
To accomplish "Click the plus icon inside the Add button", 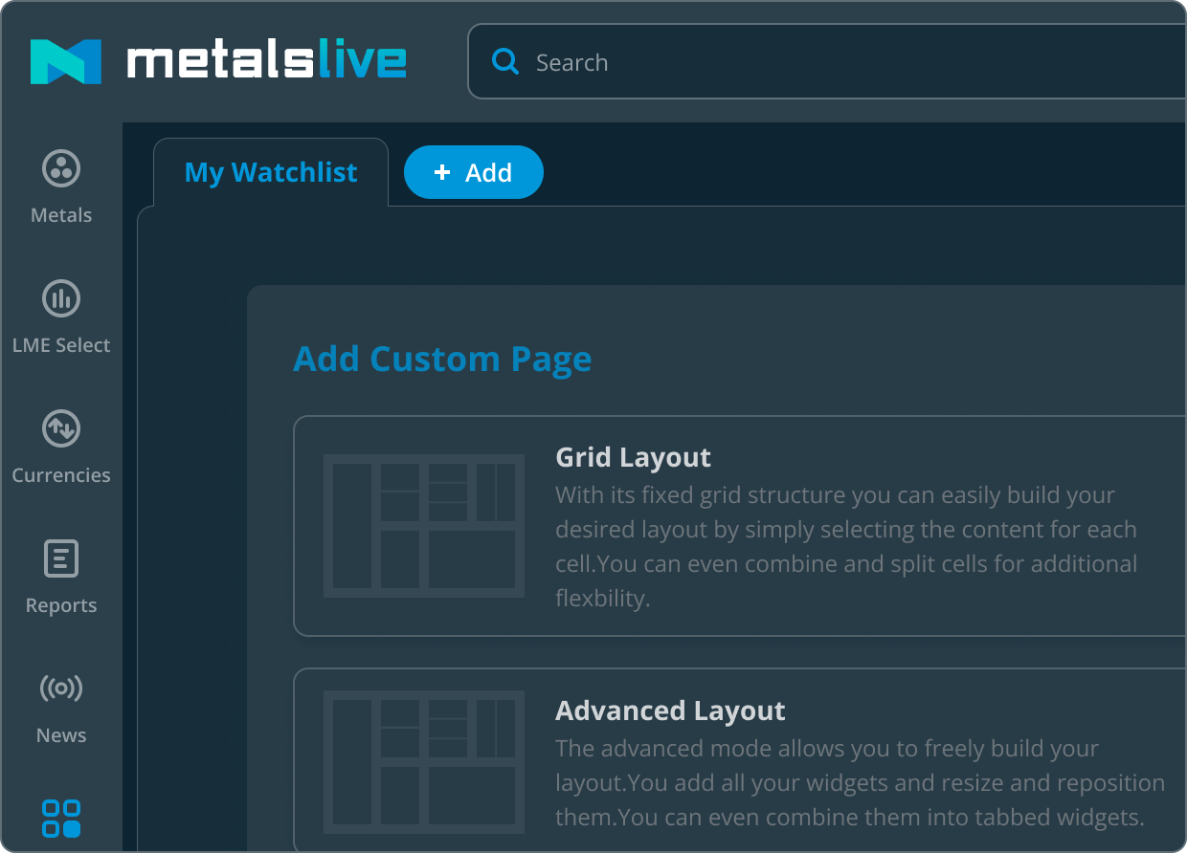I will [x=441, y=172].
